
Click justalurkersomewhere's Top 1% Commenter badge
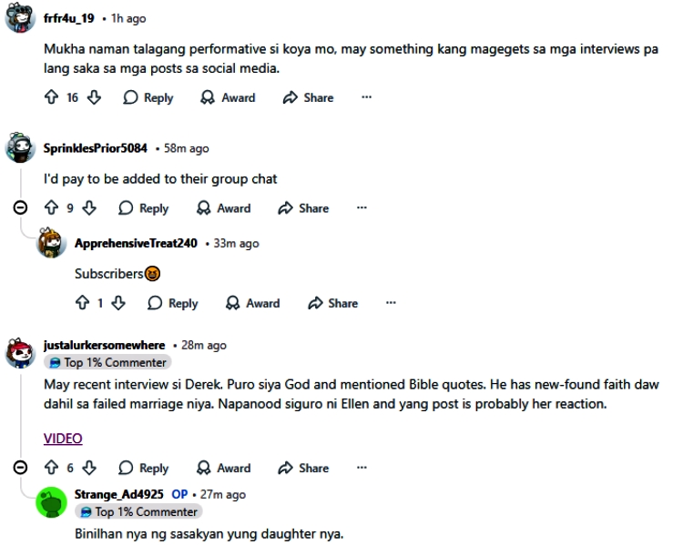107,362
